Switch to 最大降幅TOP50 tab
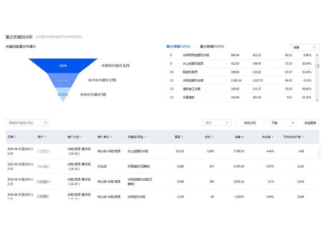The height and width of the screenshot is (227, 321). pos(212,47)
